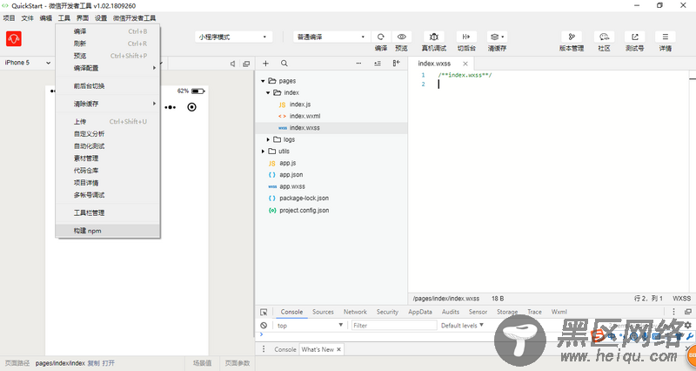The image size is (696, 371).
Task: Expand the logs folder
Action: click(x=268, y=139)
